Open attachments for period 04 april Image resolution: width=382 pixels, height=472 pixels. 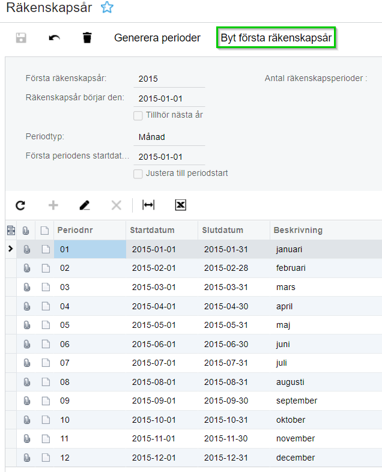[27, 306]
